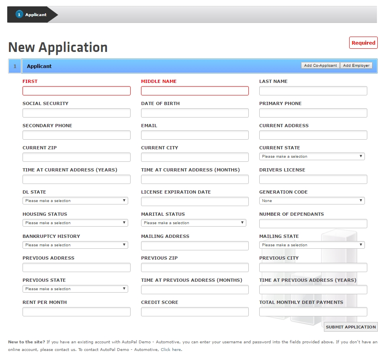Click into the Email input field
385x355 pixels.
tap(195, 135)
